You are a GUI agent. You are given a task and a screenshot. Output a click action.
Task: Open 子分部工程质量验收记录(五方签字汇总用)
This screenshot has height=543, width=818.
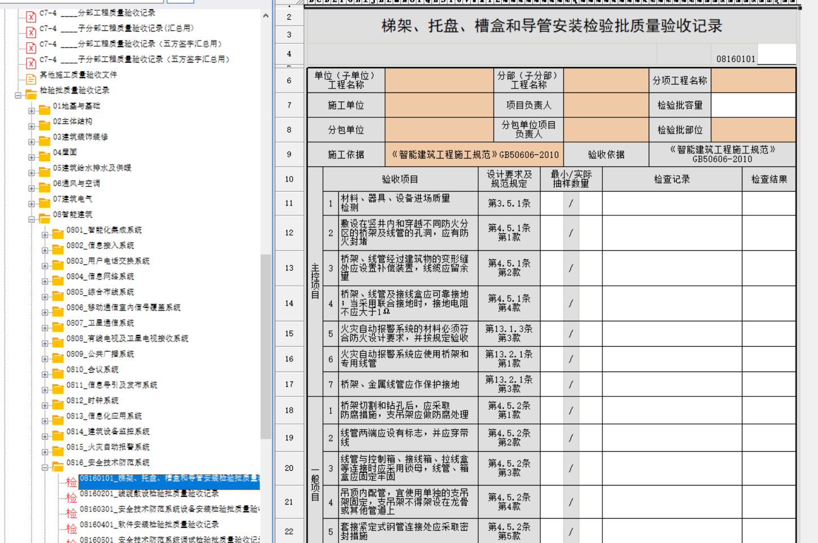[x=134, y=59]
